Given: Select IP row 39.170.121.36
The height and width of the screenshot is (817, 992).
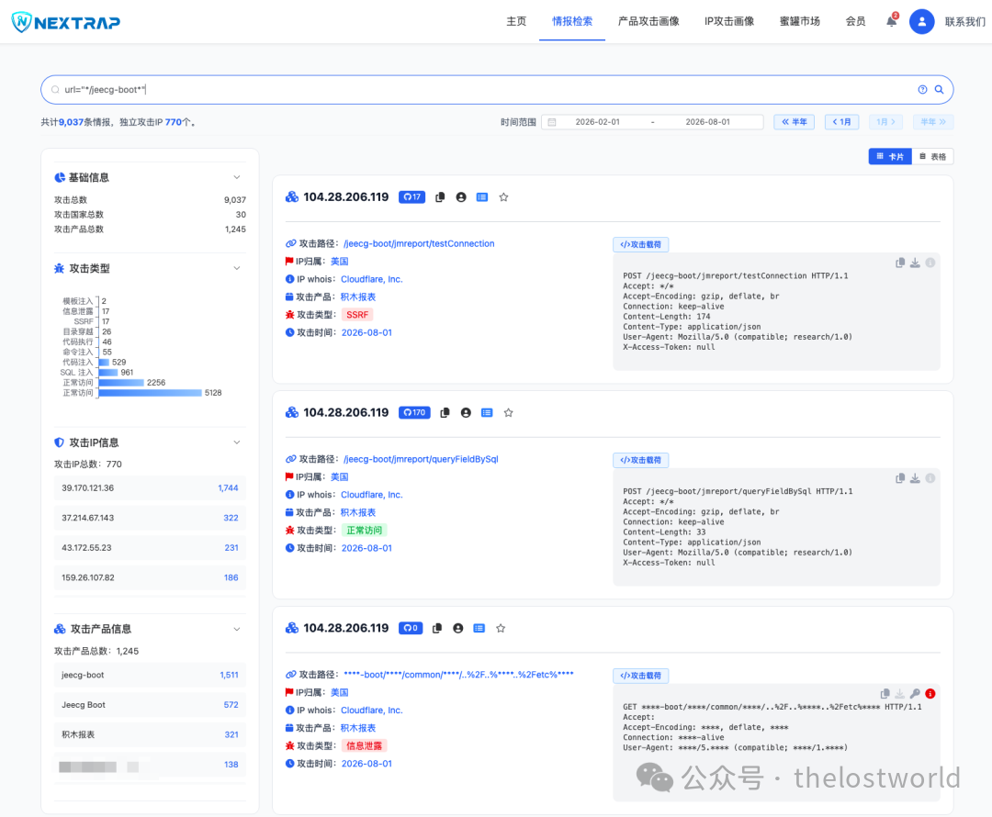Looking at the screenshot, I should [150, 488].
